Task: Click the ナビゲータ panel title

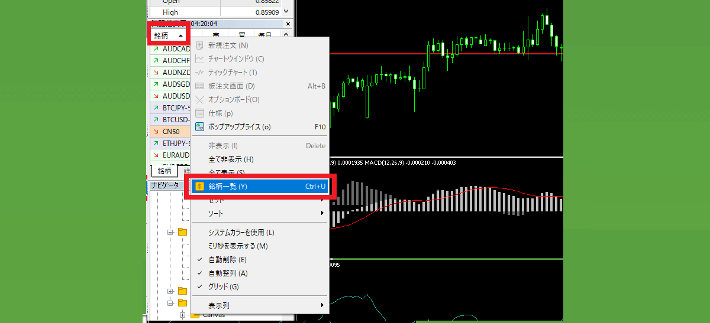Action: pyautogui.click(x=165, y=185)
